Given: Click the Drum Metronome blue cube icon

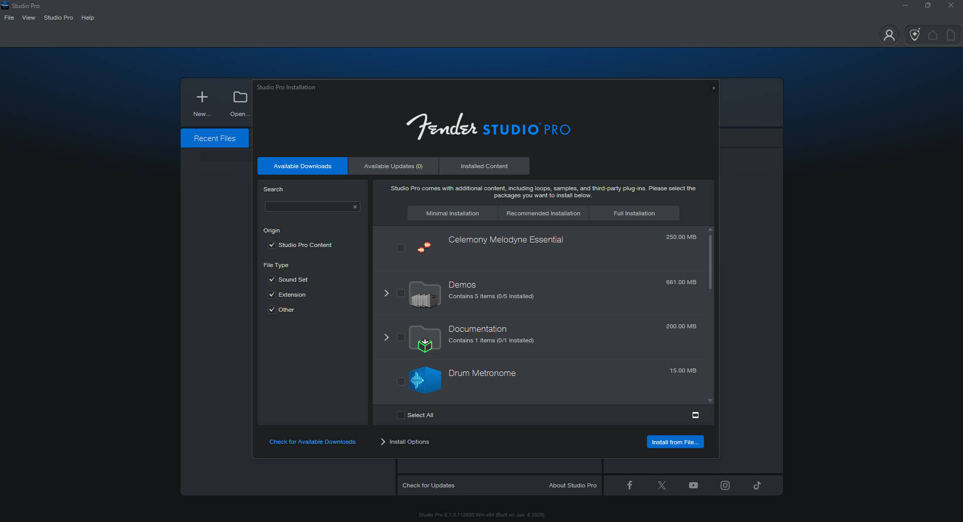Looking at the screenshot, I should point(425,380).
